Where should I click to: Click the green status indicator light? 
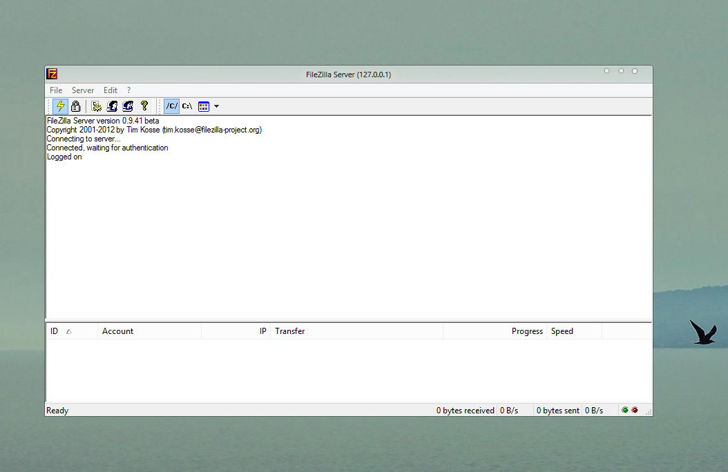coord(625,411)
